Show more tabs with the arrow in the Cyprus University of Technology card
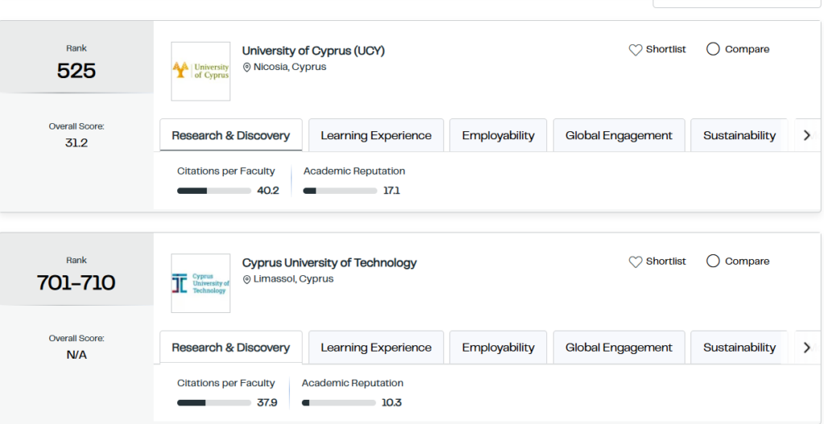Image resolution: width=824 pixels, height=424 pixels. pos(808,348)
